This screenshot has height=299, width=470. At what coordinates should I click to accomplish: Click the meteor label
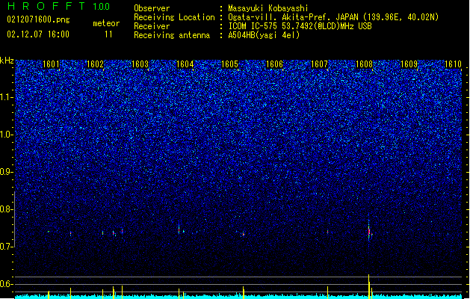106,23
